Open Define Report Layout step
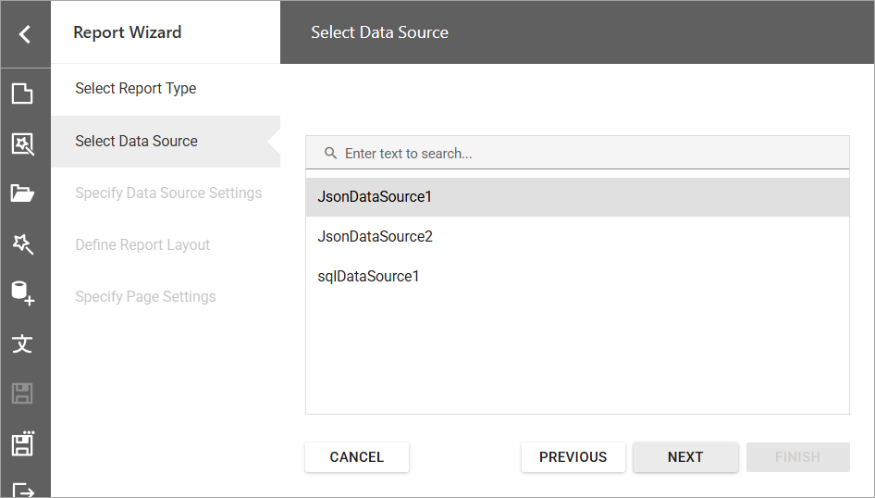Screen dimensions: 875x498 [x=142, y=245]
